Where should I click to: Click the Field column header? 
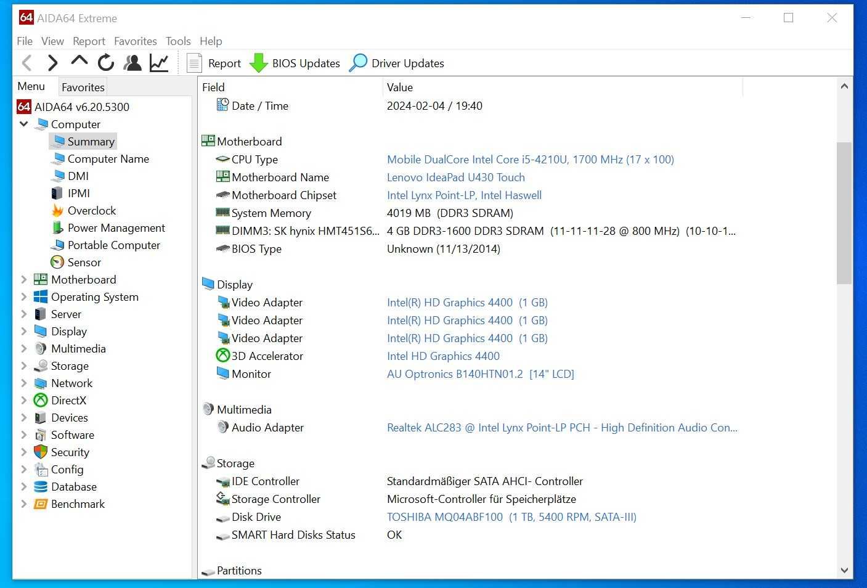[290, 87]
